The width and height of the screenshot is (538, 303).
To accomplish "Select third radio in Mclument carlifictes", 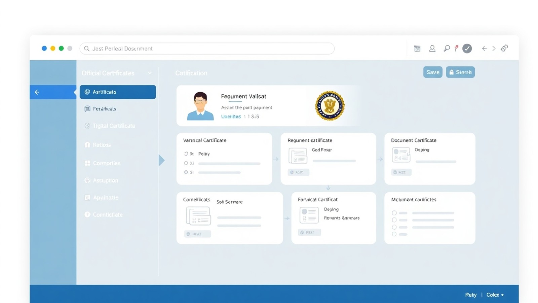I will [x=394, y=227].
